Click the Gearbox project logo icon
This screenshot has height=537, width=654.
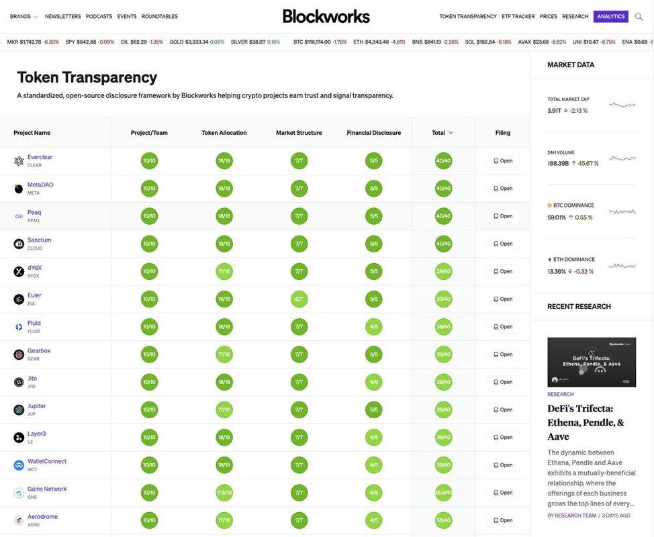[19, 355]
